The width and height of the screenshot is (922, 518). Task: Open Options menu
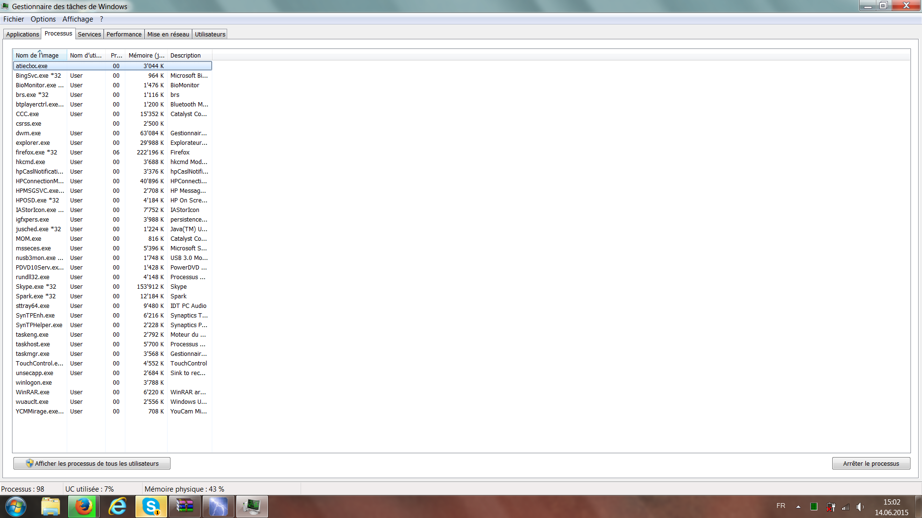click(x=43, y=19)
